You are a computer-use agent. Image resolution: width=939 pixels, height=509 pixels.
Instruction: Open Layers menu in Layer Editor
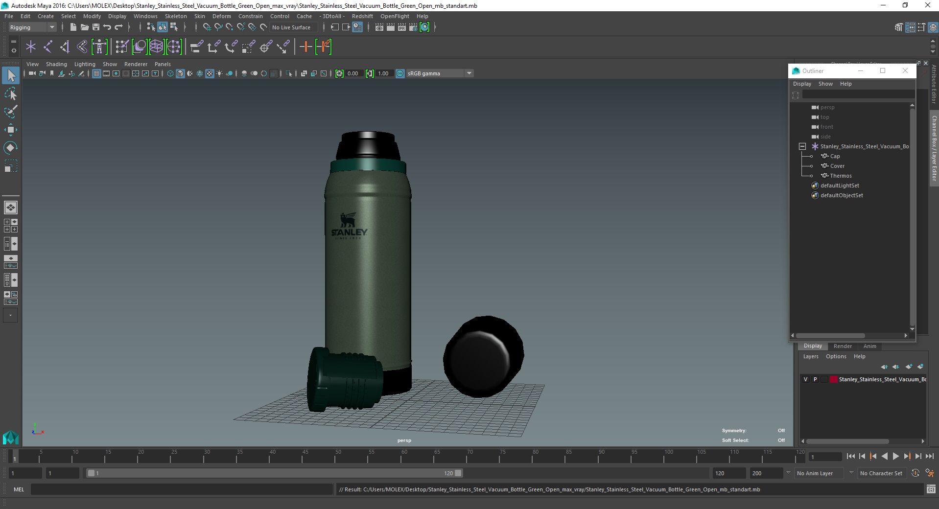coord(811,356)
